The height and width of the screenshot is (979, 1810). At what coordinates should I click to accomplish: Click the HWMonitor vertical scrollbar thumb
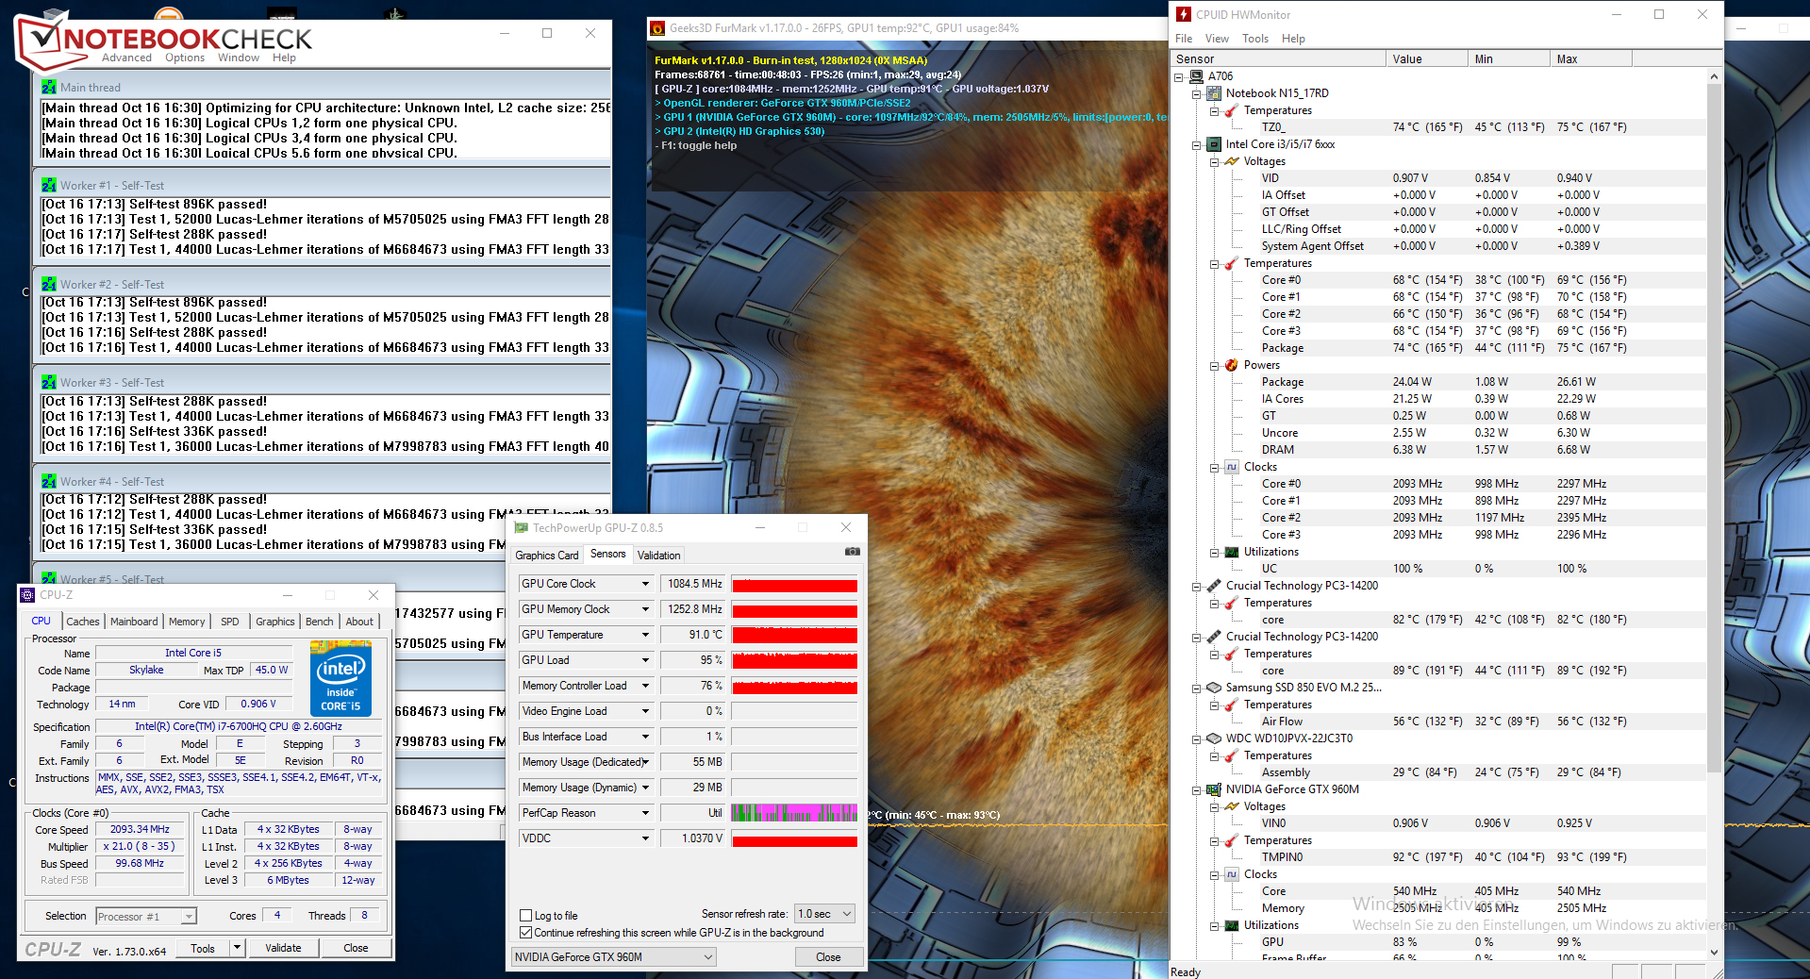(1714, 429)
